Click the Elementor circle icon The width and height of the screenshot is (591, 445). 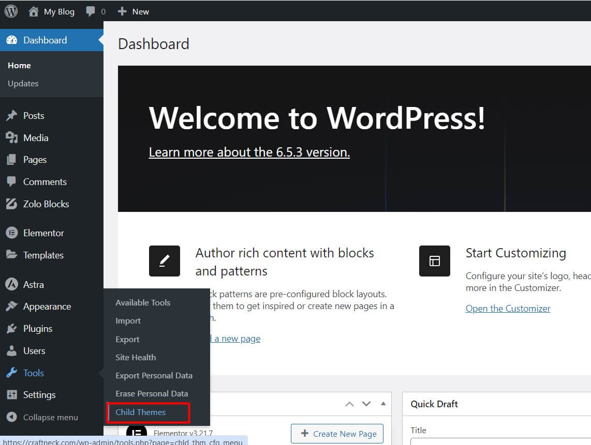coord(12,233)
